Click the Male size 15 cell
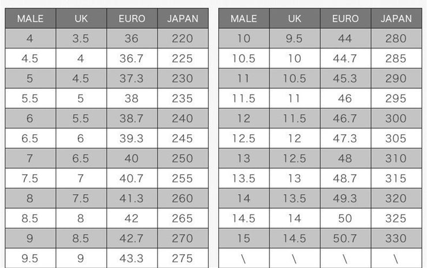Viewport: 427px width, 268px height. click(x=244, y=239)
